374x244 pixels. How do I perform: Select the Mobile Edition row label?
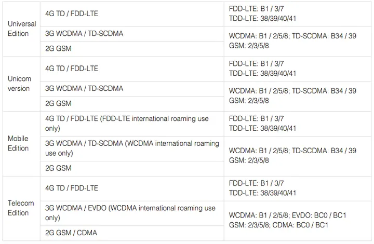[x=18, y=143]
